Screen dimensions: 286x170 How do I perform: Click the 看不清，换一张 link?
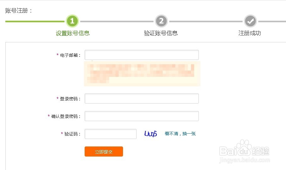pos(180,134)
